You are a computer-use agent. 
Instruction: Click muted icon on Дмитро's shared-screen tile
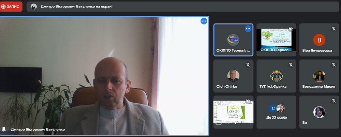tap(248, 101)
